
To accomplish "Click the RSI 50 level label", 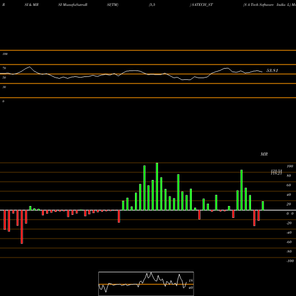I will coord(4,78).
